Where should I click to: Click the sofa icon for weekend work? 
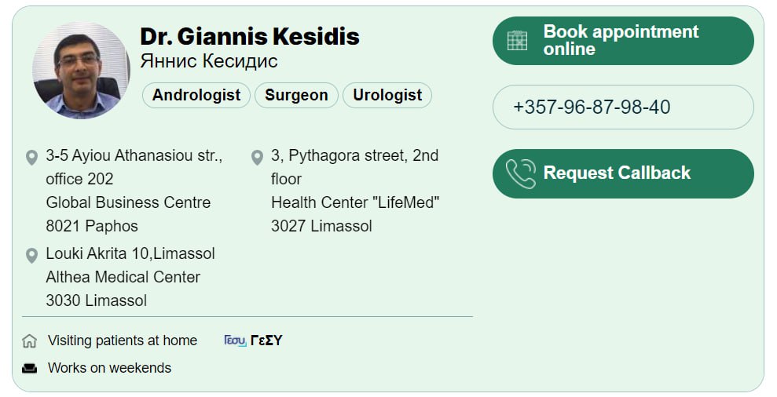point(30,368)
